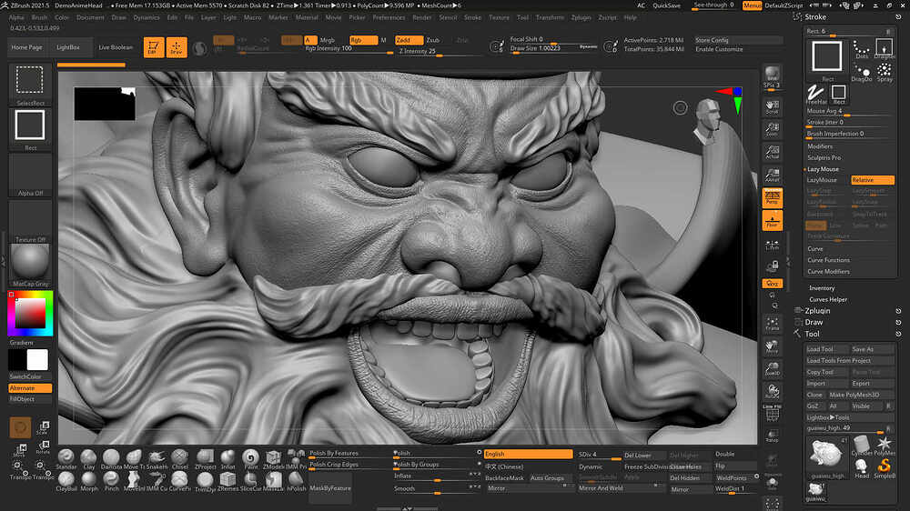Activate the ZProject brush
This screenshot has width=910, height=511.
205,458
